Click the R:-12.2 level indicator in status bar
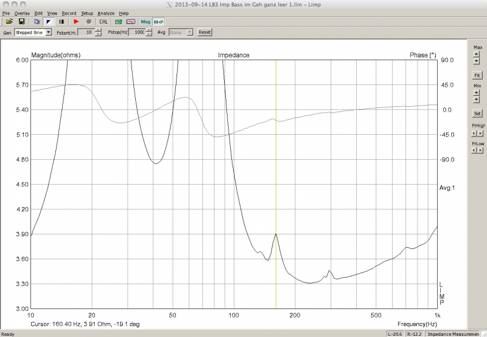 (x=415, y=334)
